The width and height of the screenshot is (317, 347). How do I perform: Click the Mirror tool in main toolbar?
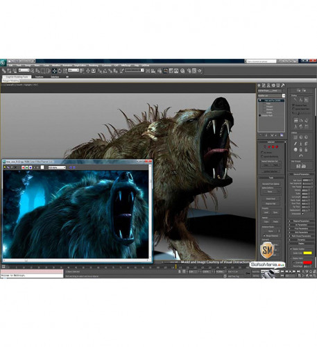[x=148, y=71]
